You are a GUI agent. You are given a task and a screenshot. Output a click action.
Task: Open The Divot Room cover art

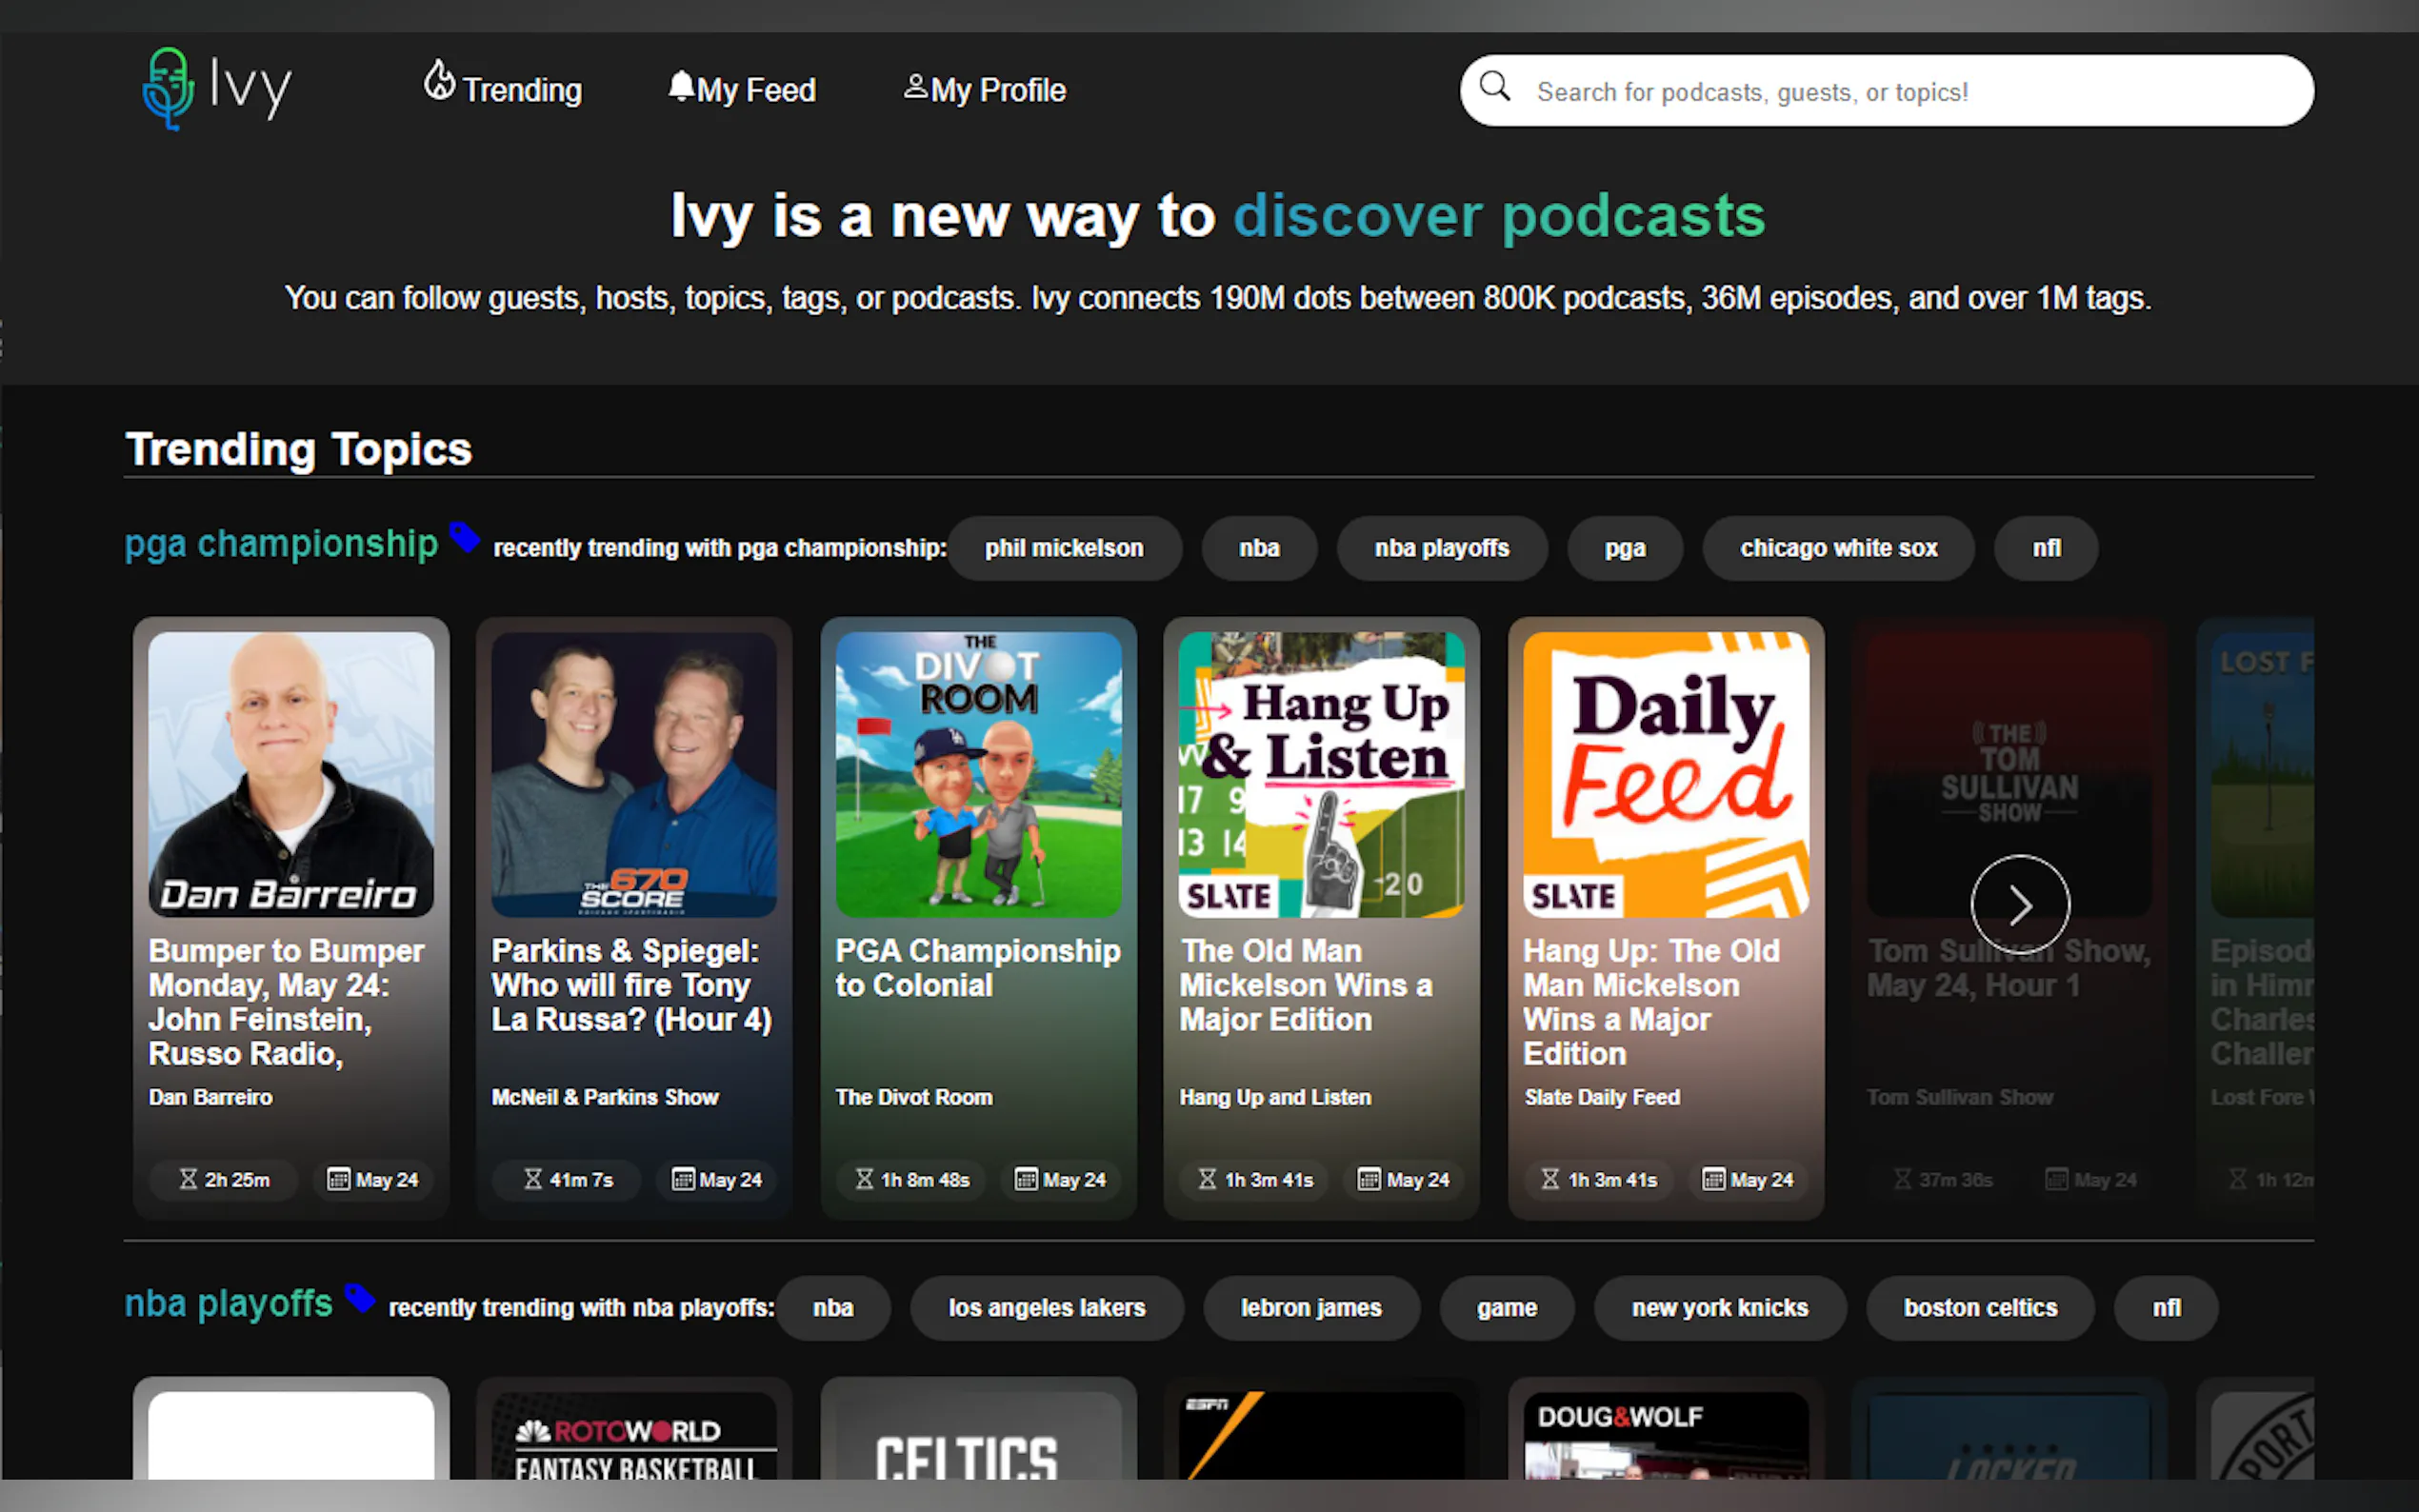point(978,774)
